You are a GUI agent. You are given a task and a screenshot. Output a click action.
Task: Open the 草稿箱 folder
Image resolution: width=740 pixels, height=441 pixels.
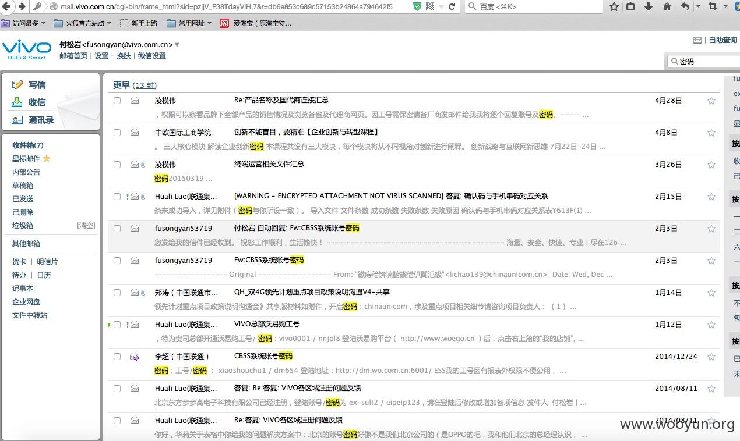(x=23, y=186)
